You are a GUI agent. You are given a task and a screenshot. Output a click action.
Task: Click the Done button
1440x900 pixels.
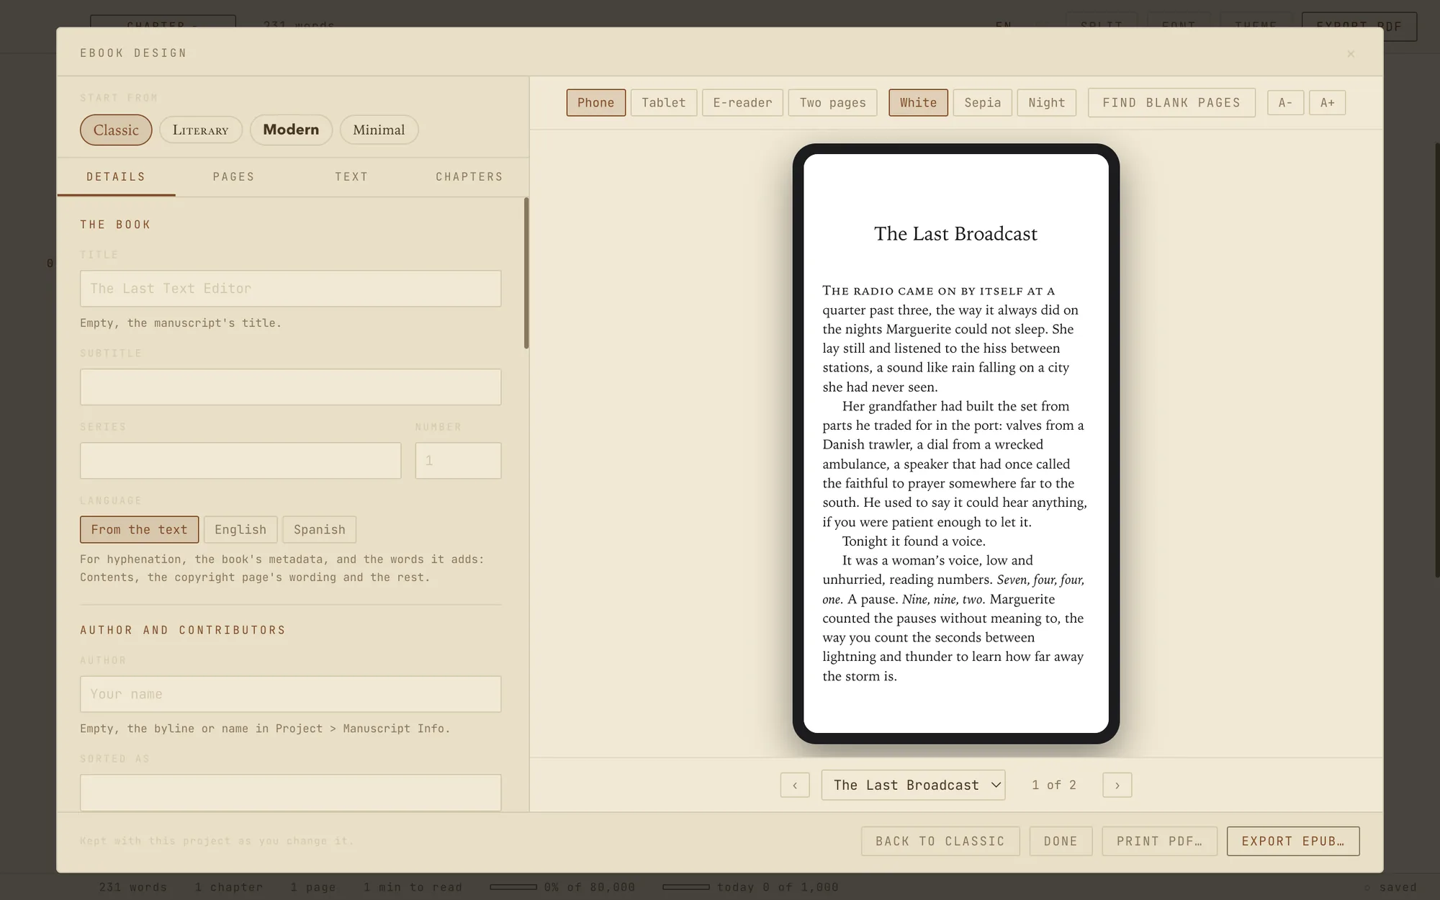pyautogui.click(x=1061, y=841)
